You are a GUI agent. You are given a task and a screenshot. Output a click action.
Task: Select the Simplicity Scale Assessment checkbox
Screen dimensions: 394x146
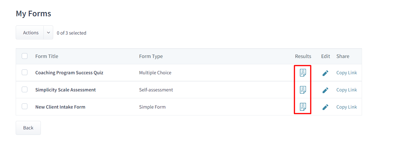point(25,90)
